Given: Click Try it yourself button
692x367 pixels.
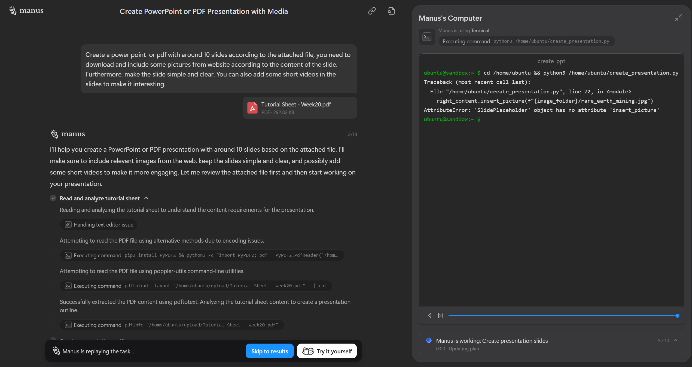Looking at the screenshot, I should click(327, 351).
